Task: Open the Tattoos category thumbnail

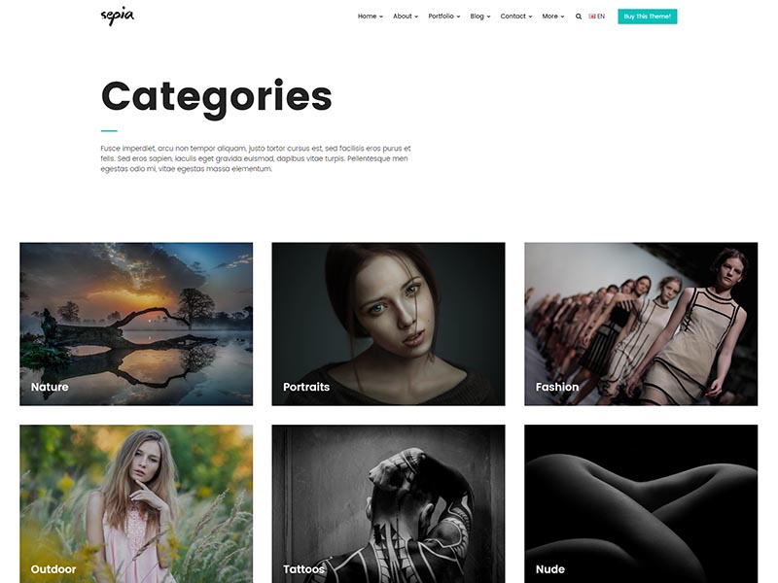Action: pyautogui.click(x=388, y=503)
